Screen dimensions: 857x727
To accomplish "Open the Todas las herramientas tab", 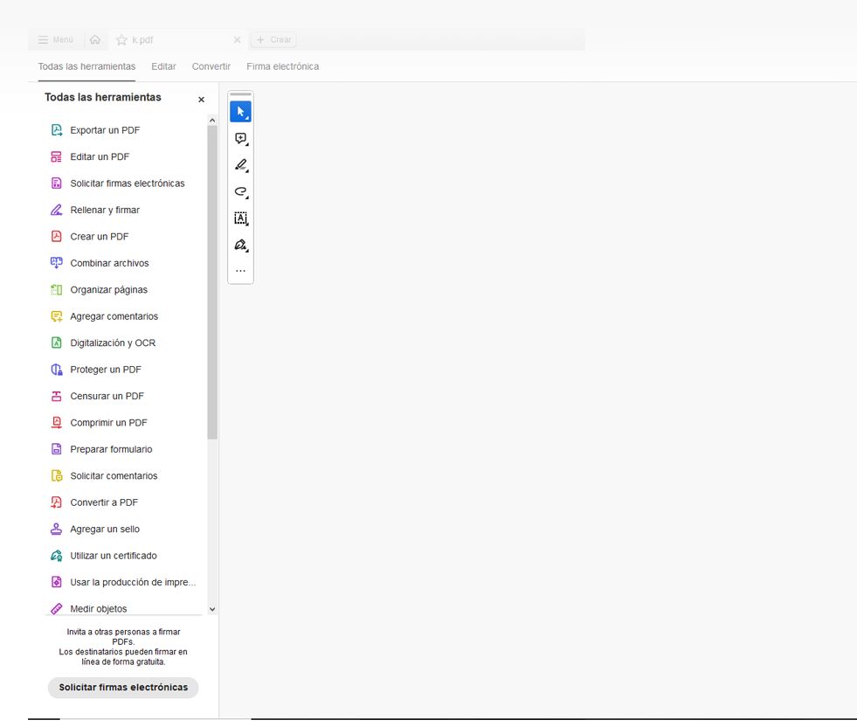I will point(86,66).
